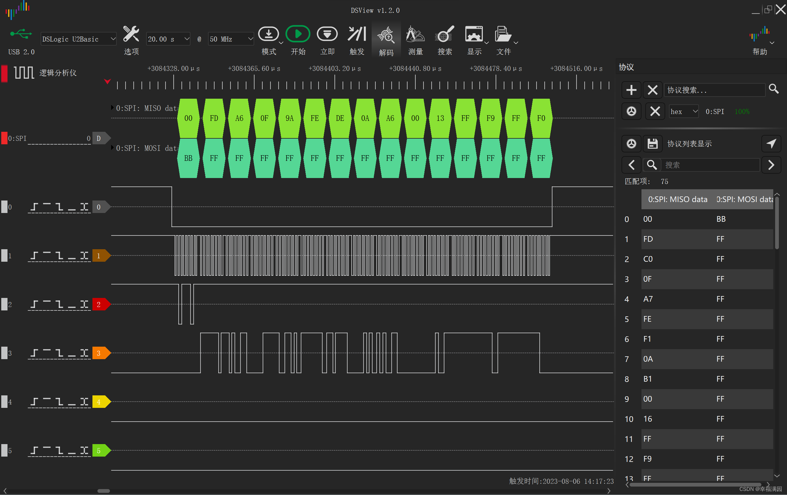Open the Options (选项) wrench icon
The width and height of the screenshot is (787, 495).
click(x=131, y=34)
